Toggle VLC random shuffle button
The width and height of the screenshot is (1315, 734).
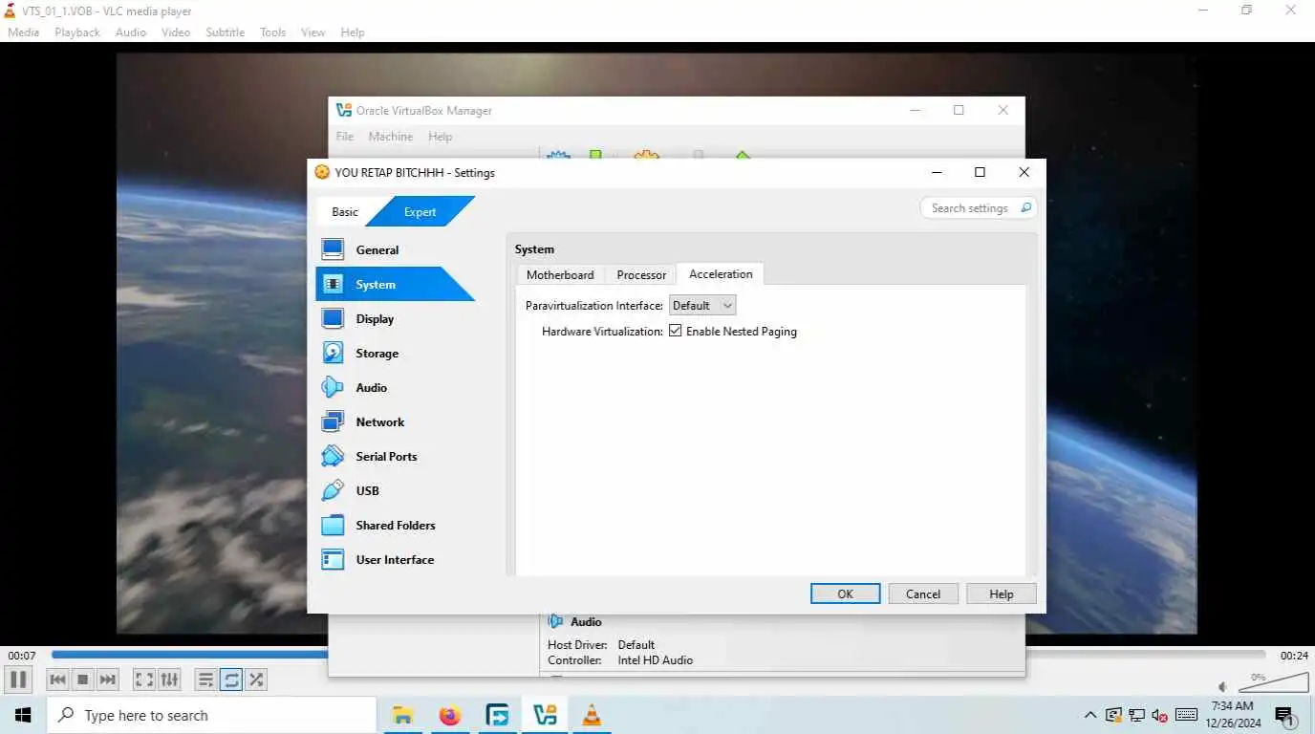256,680
